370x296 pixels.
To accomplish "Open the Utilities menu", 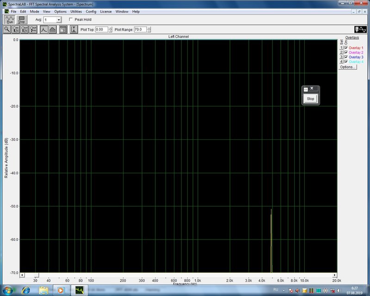I will [x=76, y=11].
